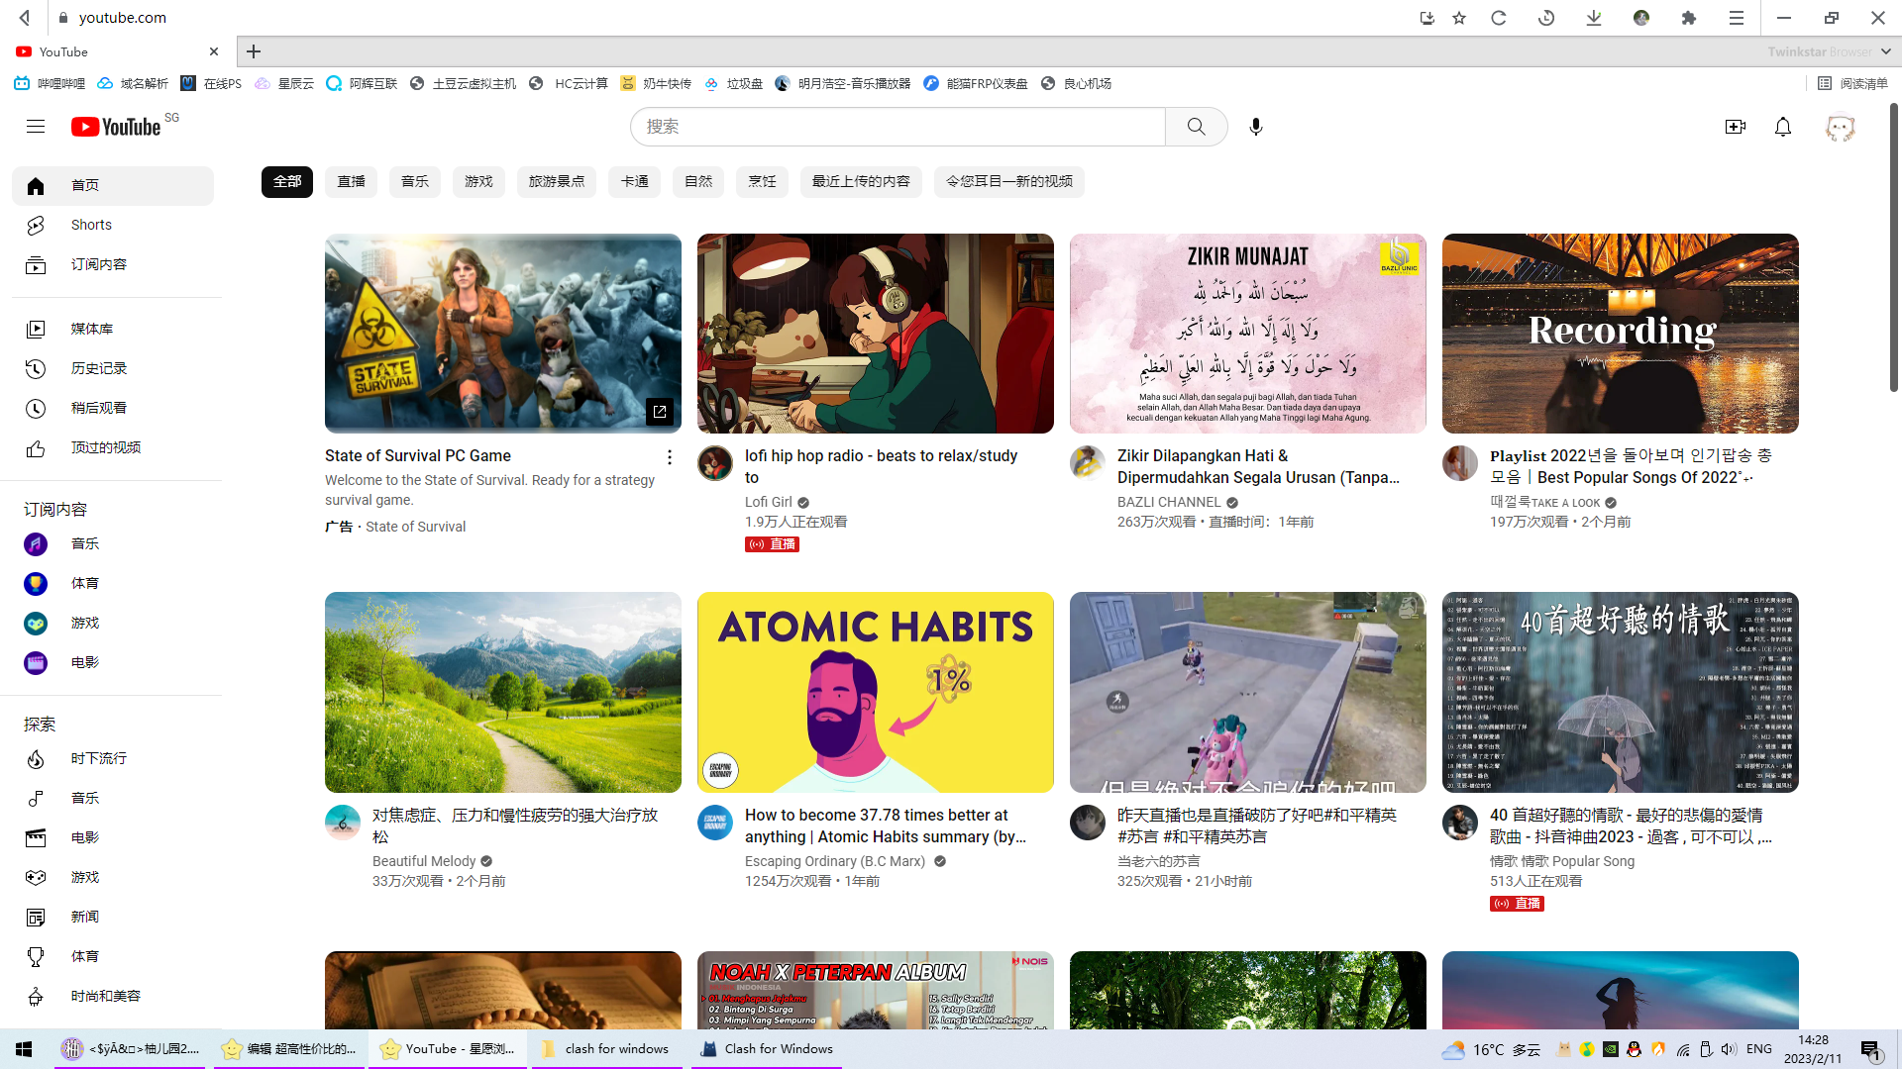Image resolution: width=1902 pixels, height=1069 pixels.
Task: Click the browser back arrow
Action: click(x=25, y=18)
